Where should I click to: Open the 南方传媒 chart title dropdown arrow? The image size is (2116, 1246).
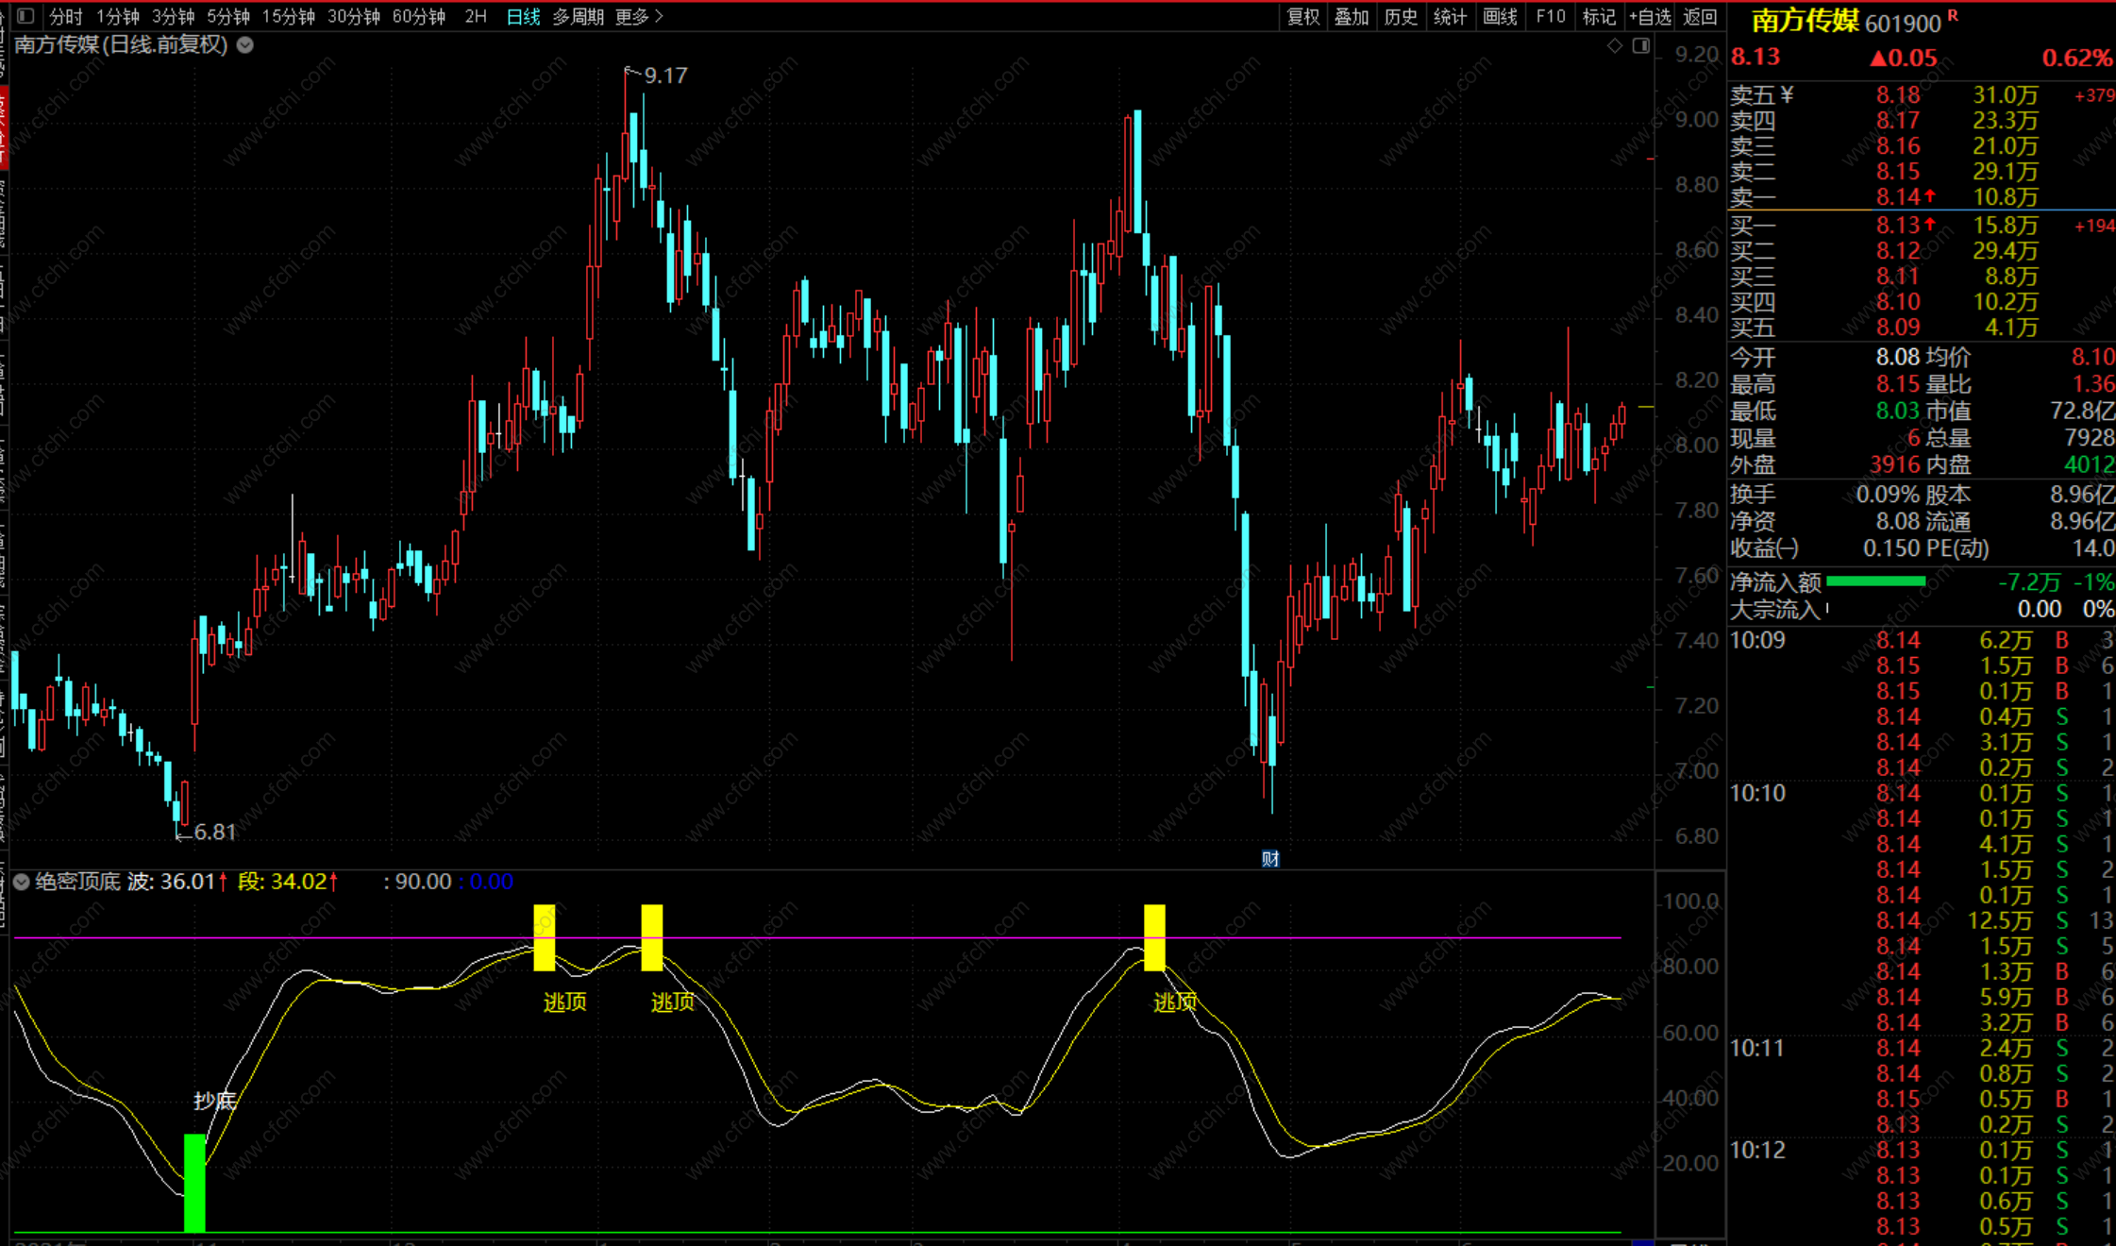pos(245,44)
